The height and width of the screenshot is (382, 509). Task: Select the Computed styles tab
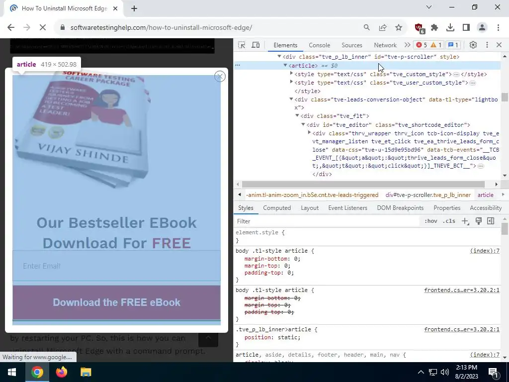click(x=277, y=208)
